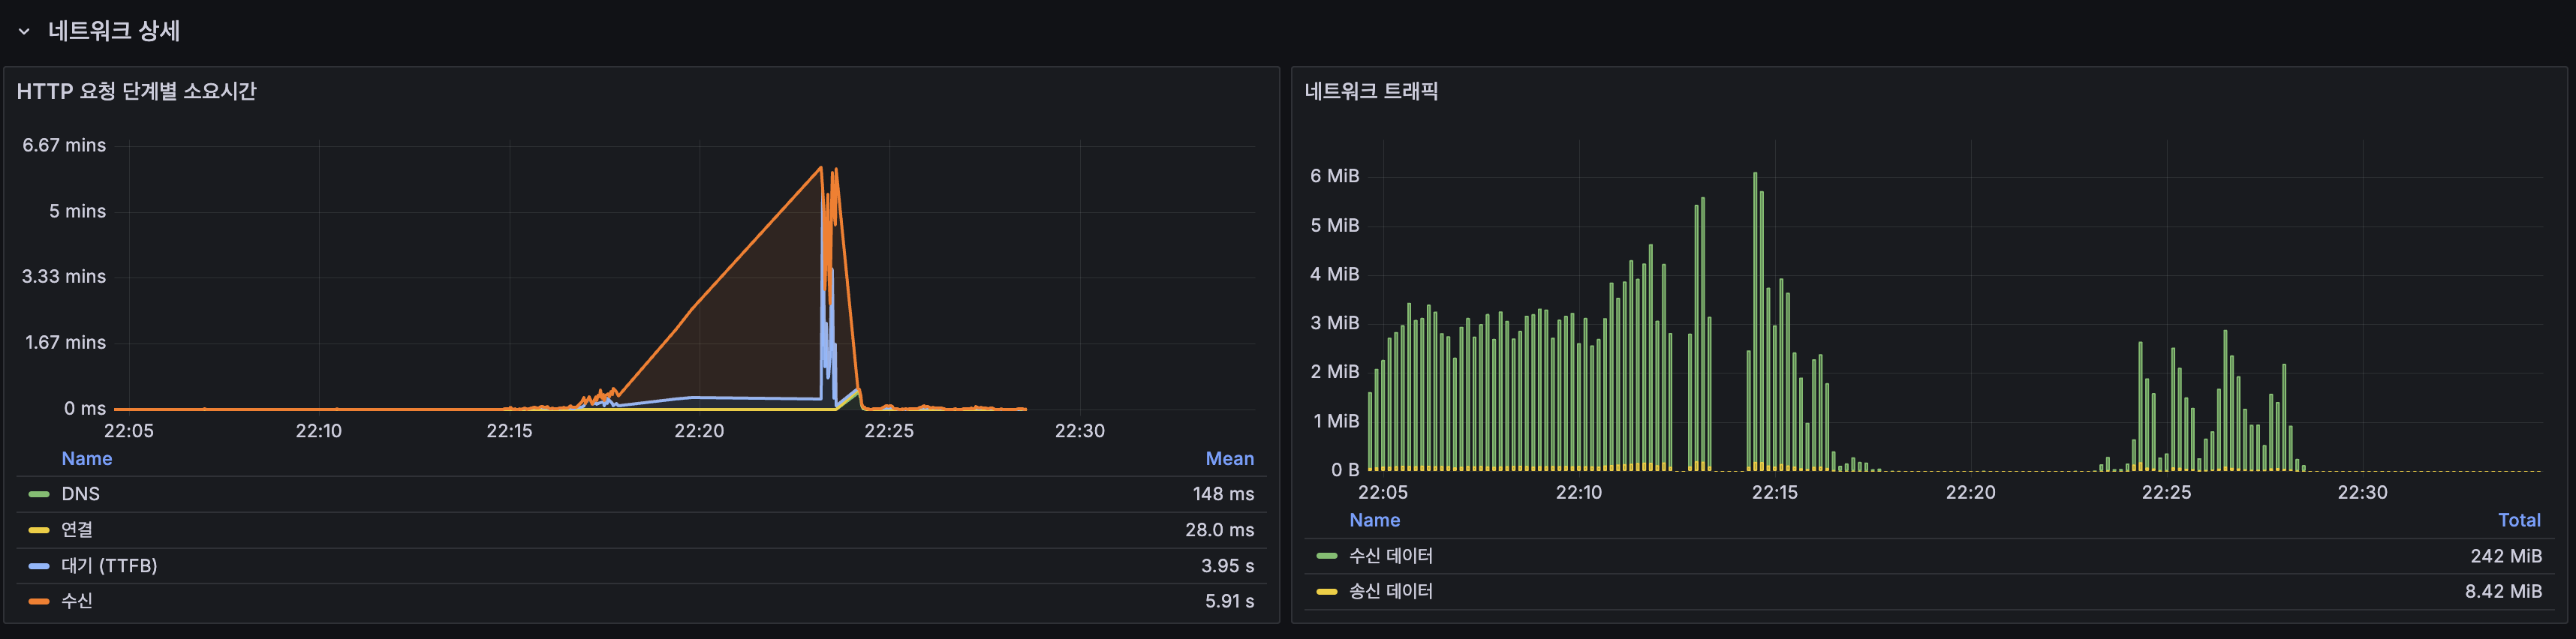The height and width of the screenshot is (639, 2576).
Task: Click the 22:25 tick on traffic chart
Action: coord(2166,493)
